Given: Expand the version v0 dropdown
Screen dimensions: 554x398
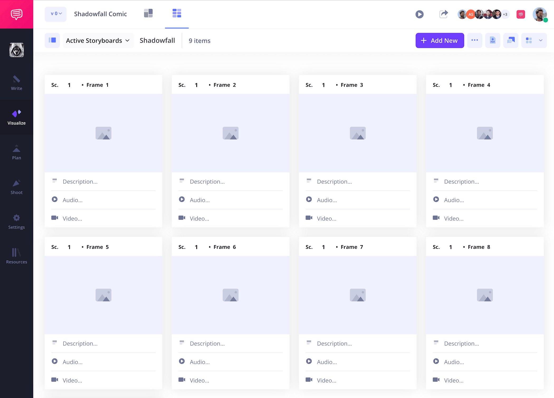Looking at the screenshot, I should 56,14.
